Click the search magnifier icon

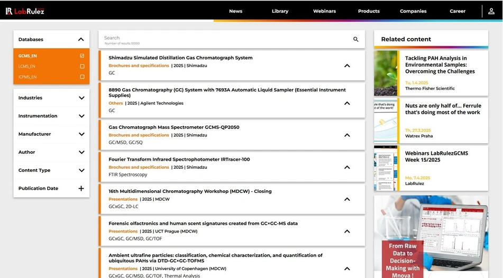(x=356, y=39)
